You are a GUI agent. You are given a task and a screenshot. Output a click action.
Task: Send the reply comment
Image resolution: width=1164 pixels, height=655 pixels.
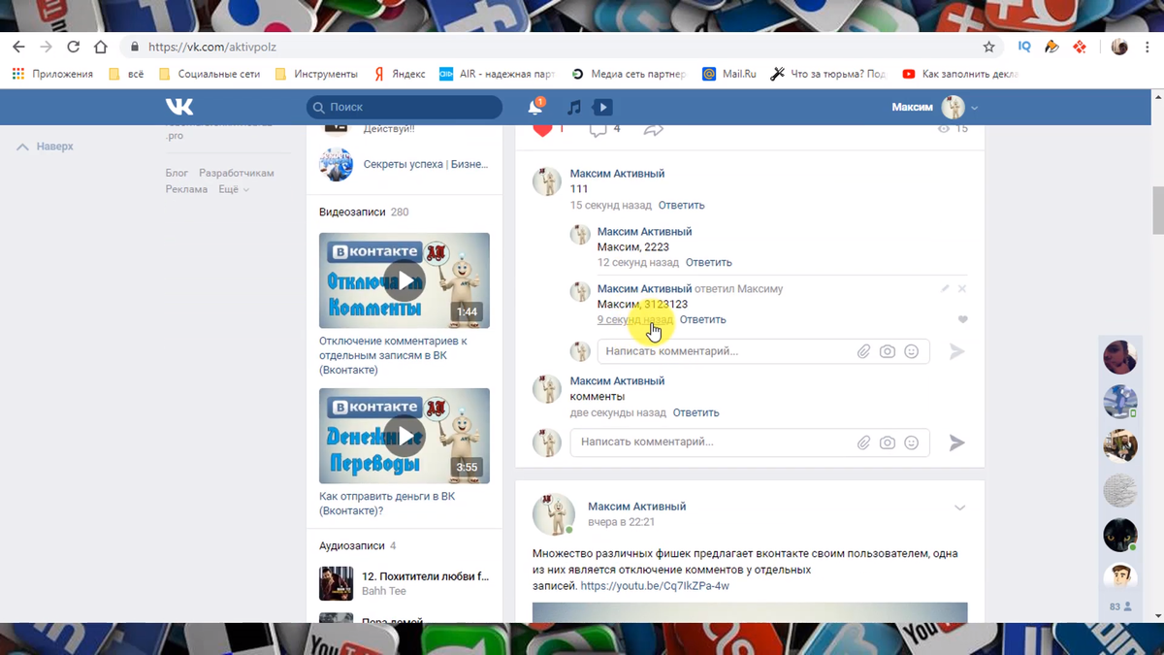click(x=957, y=351)
